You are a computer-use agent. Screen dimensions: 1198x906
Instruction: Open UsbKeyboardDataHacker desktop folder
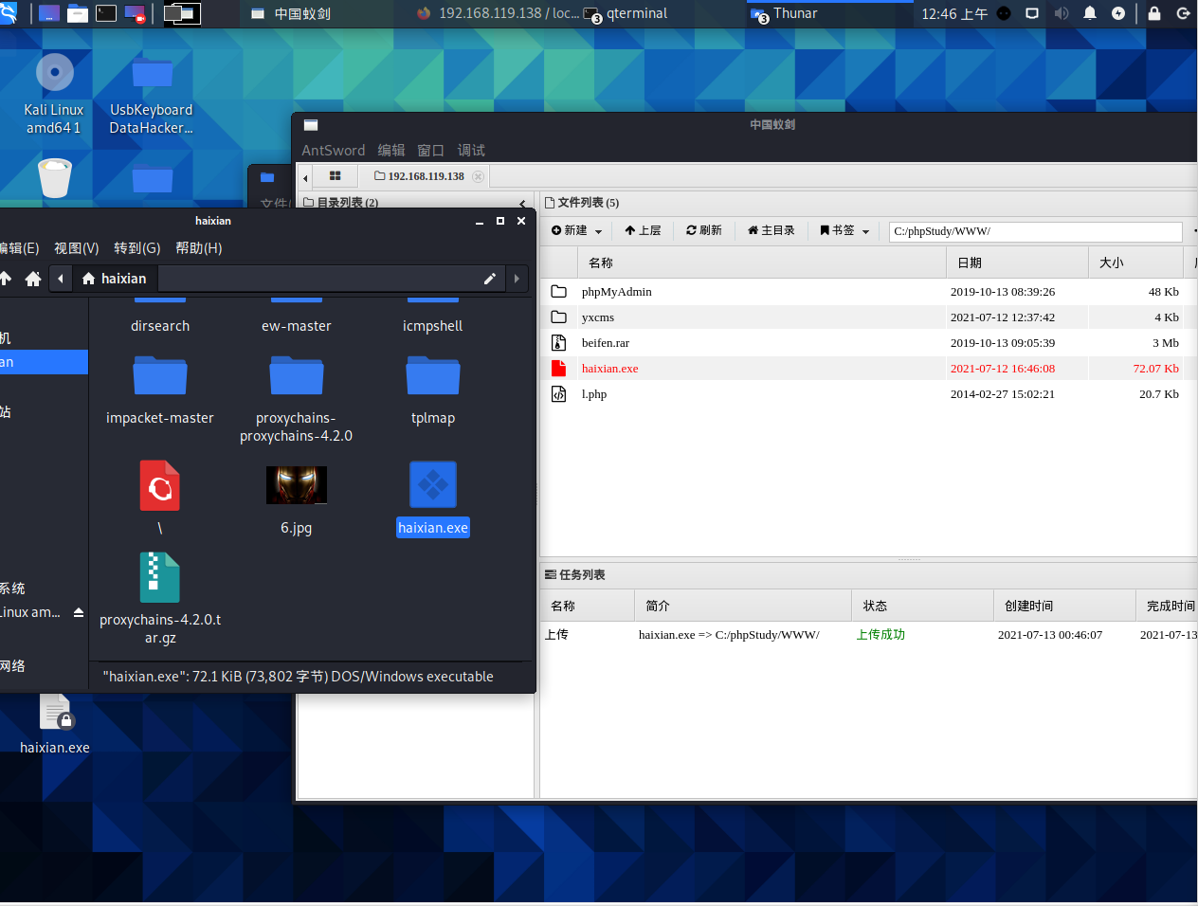click(151, 93)
